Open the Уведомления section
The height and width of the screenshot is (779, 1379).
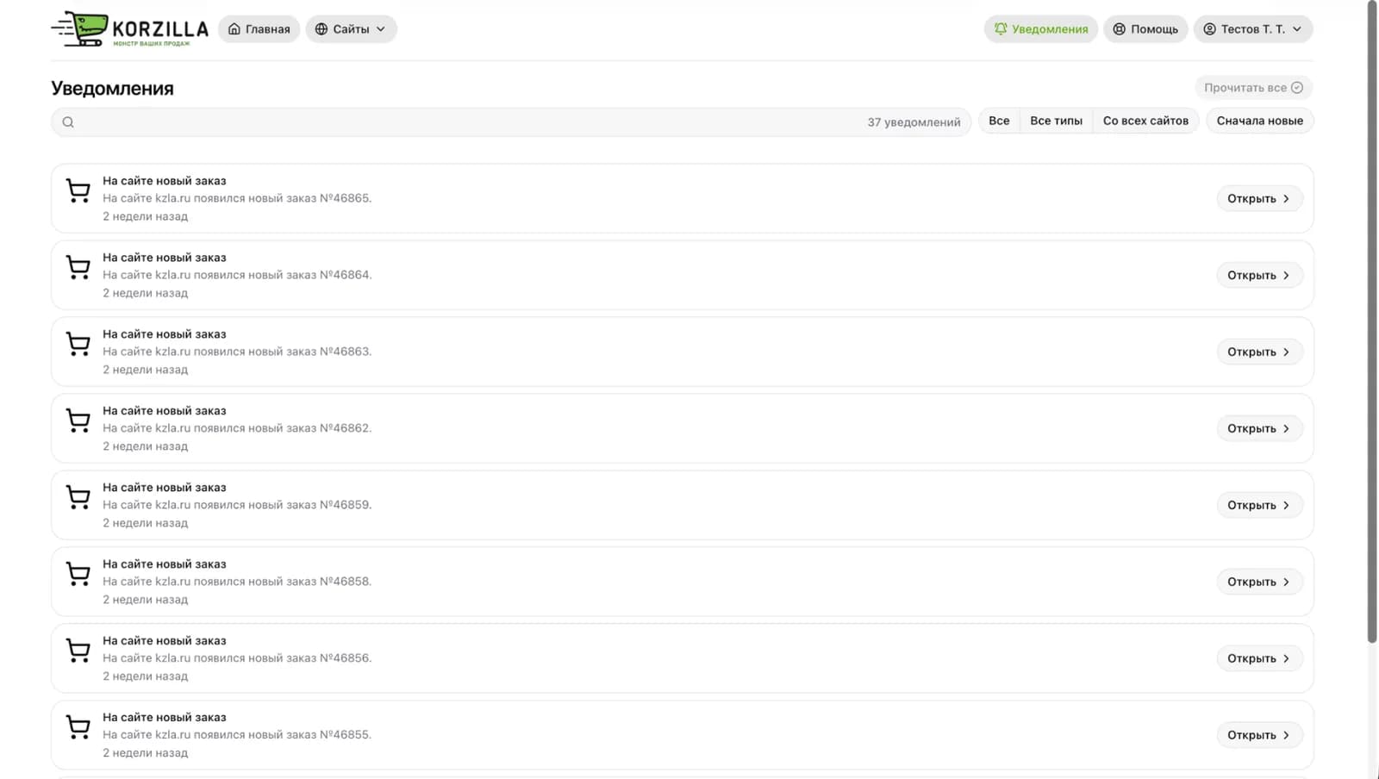(1040, 29)
